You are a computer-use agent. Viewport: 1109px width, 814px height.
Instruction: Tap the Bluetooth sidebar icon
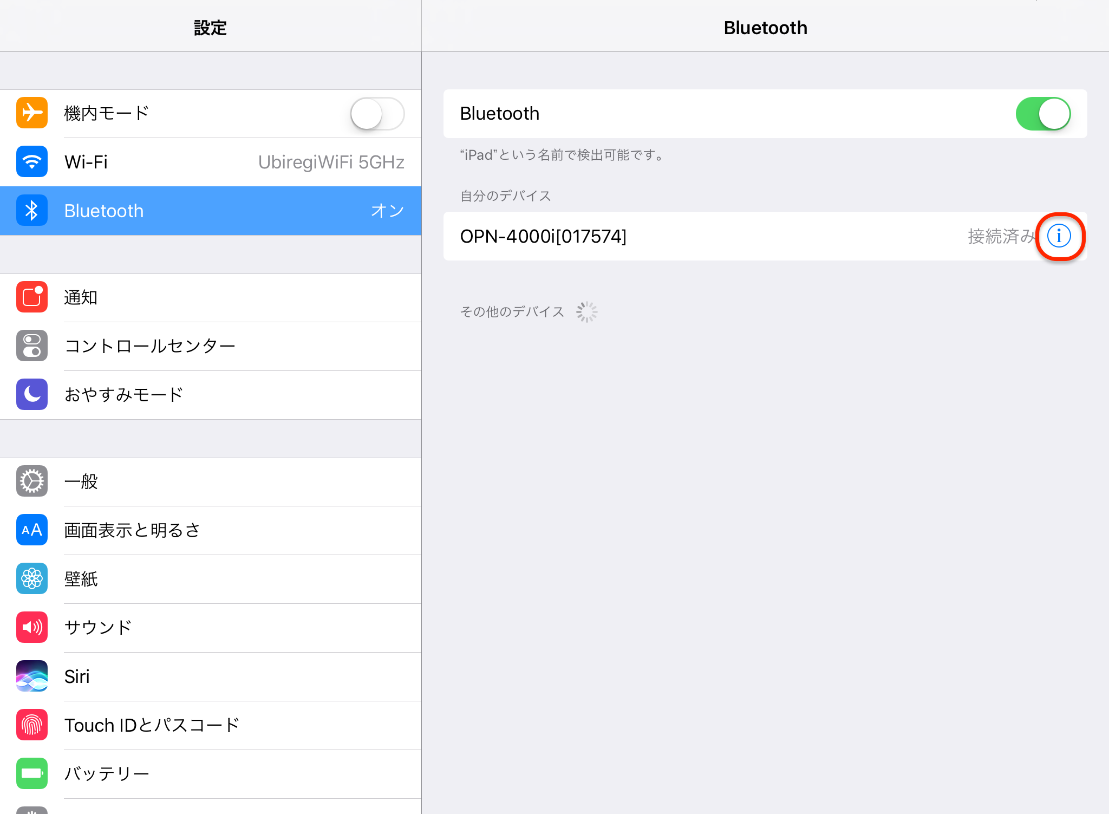(32, 211)
